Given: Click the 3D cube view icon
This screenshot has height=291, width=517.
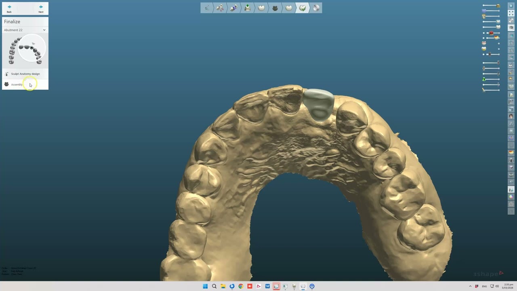Looking at the screenshot, I should [511, 167].
